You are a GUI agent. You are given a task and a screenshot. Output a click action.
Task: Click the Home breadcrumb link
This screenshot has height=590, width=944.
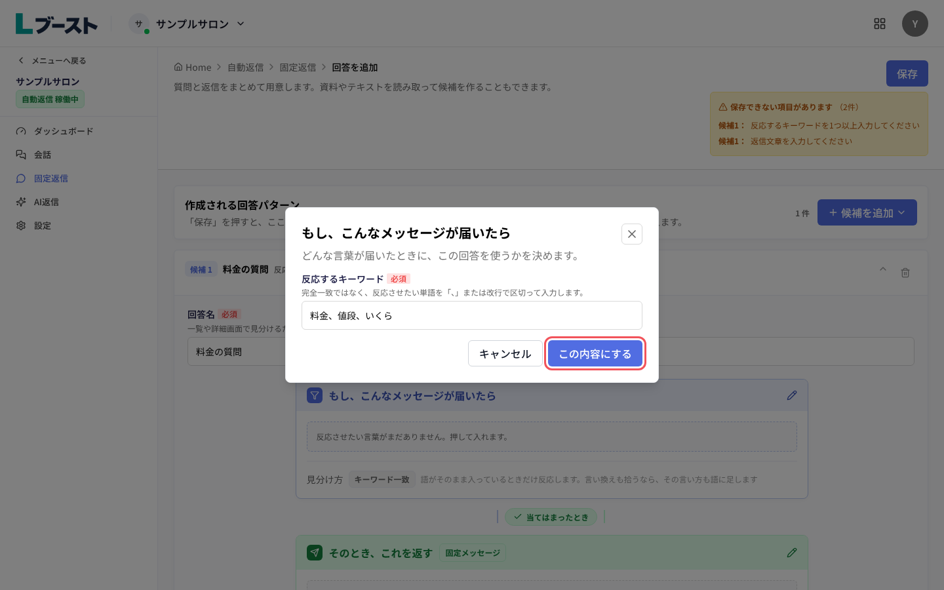pyautogui.click(x=193, y=68)
